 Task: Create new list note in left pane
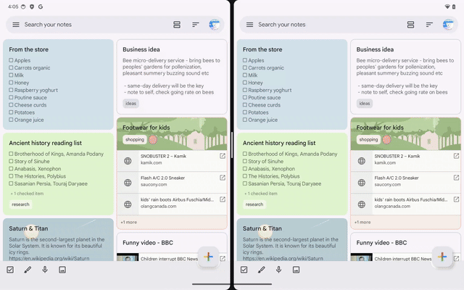click(x=10, y=270)
